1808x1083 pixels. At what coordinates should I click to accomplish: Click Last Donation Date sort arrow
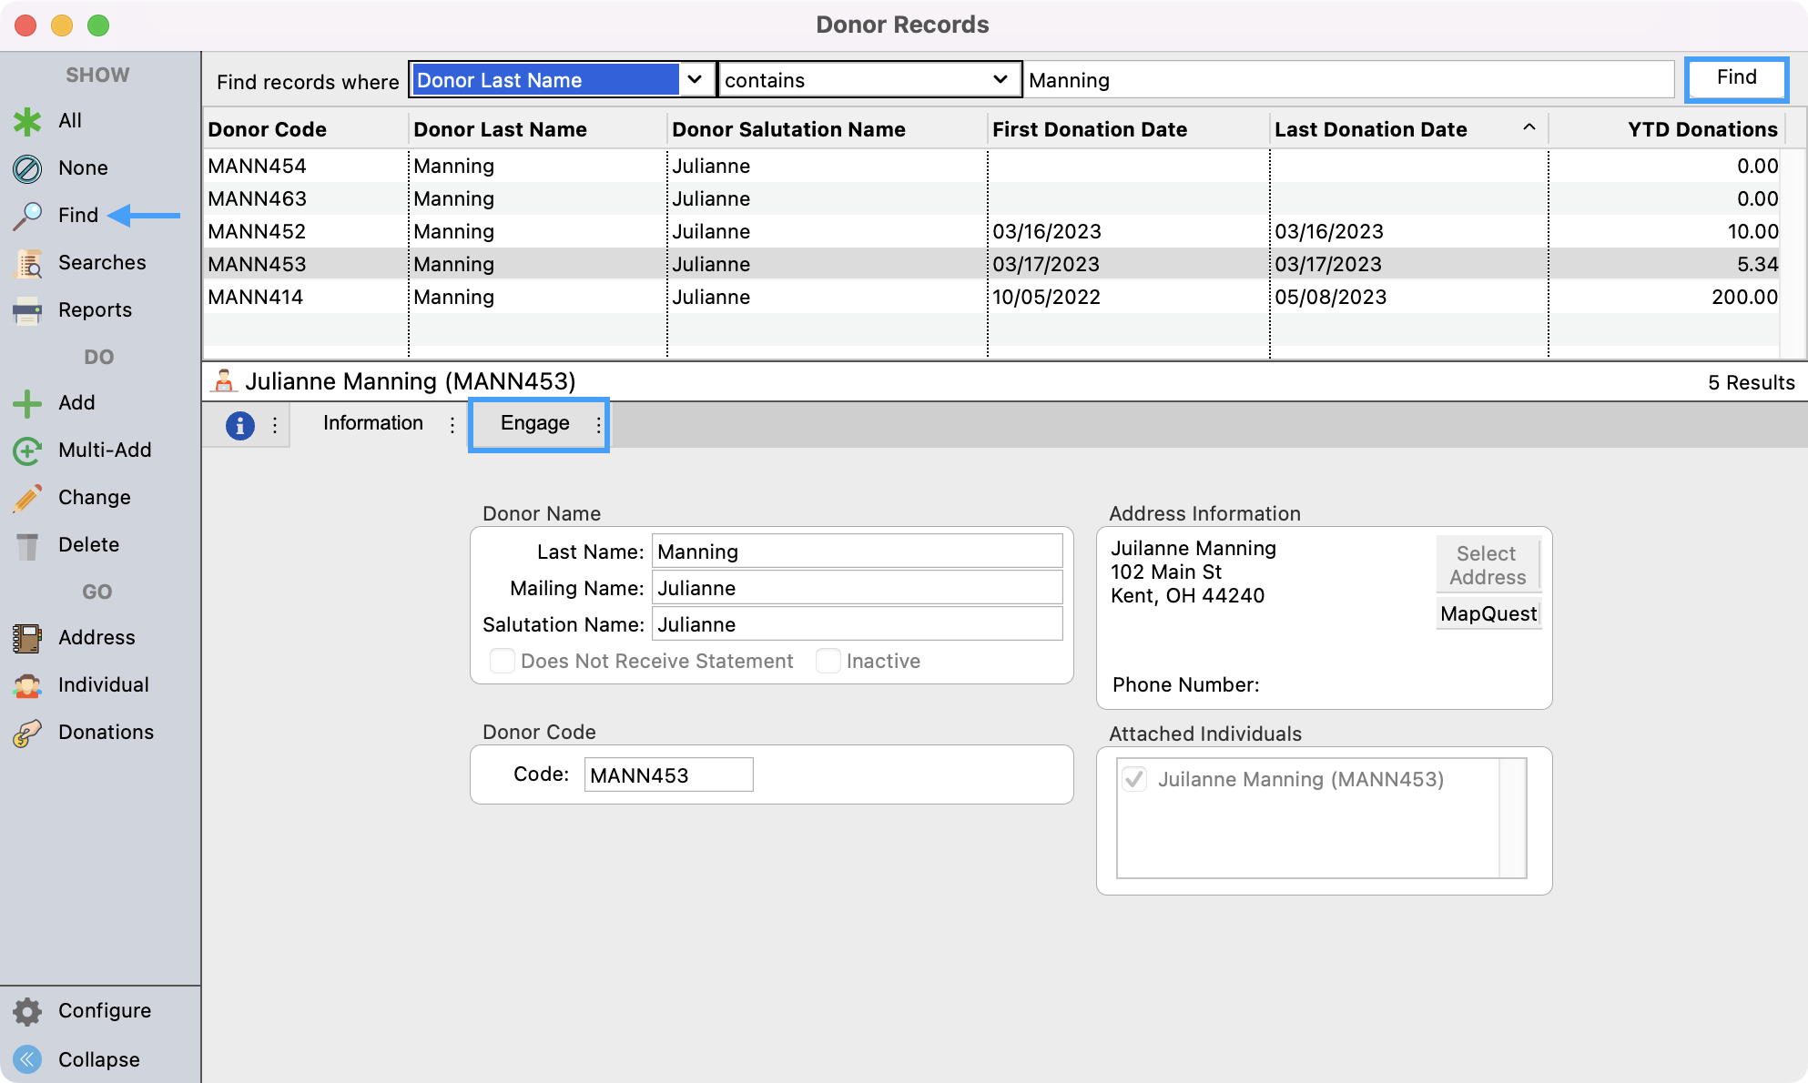(x=1529, y=128)
